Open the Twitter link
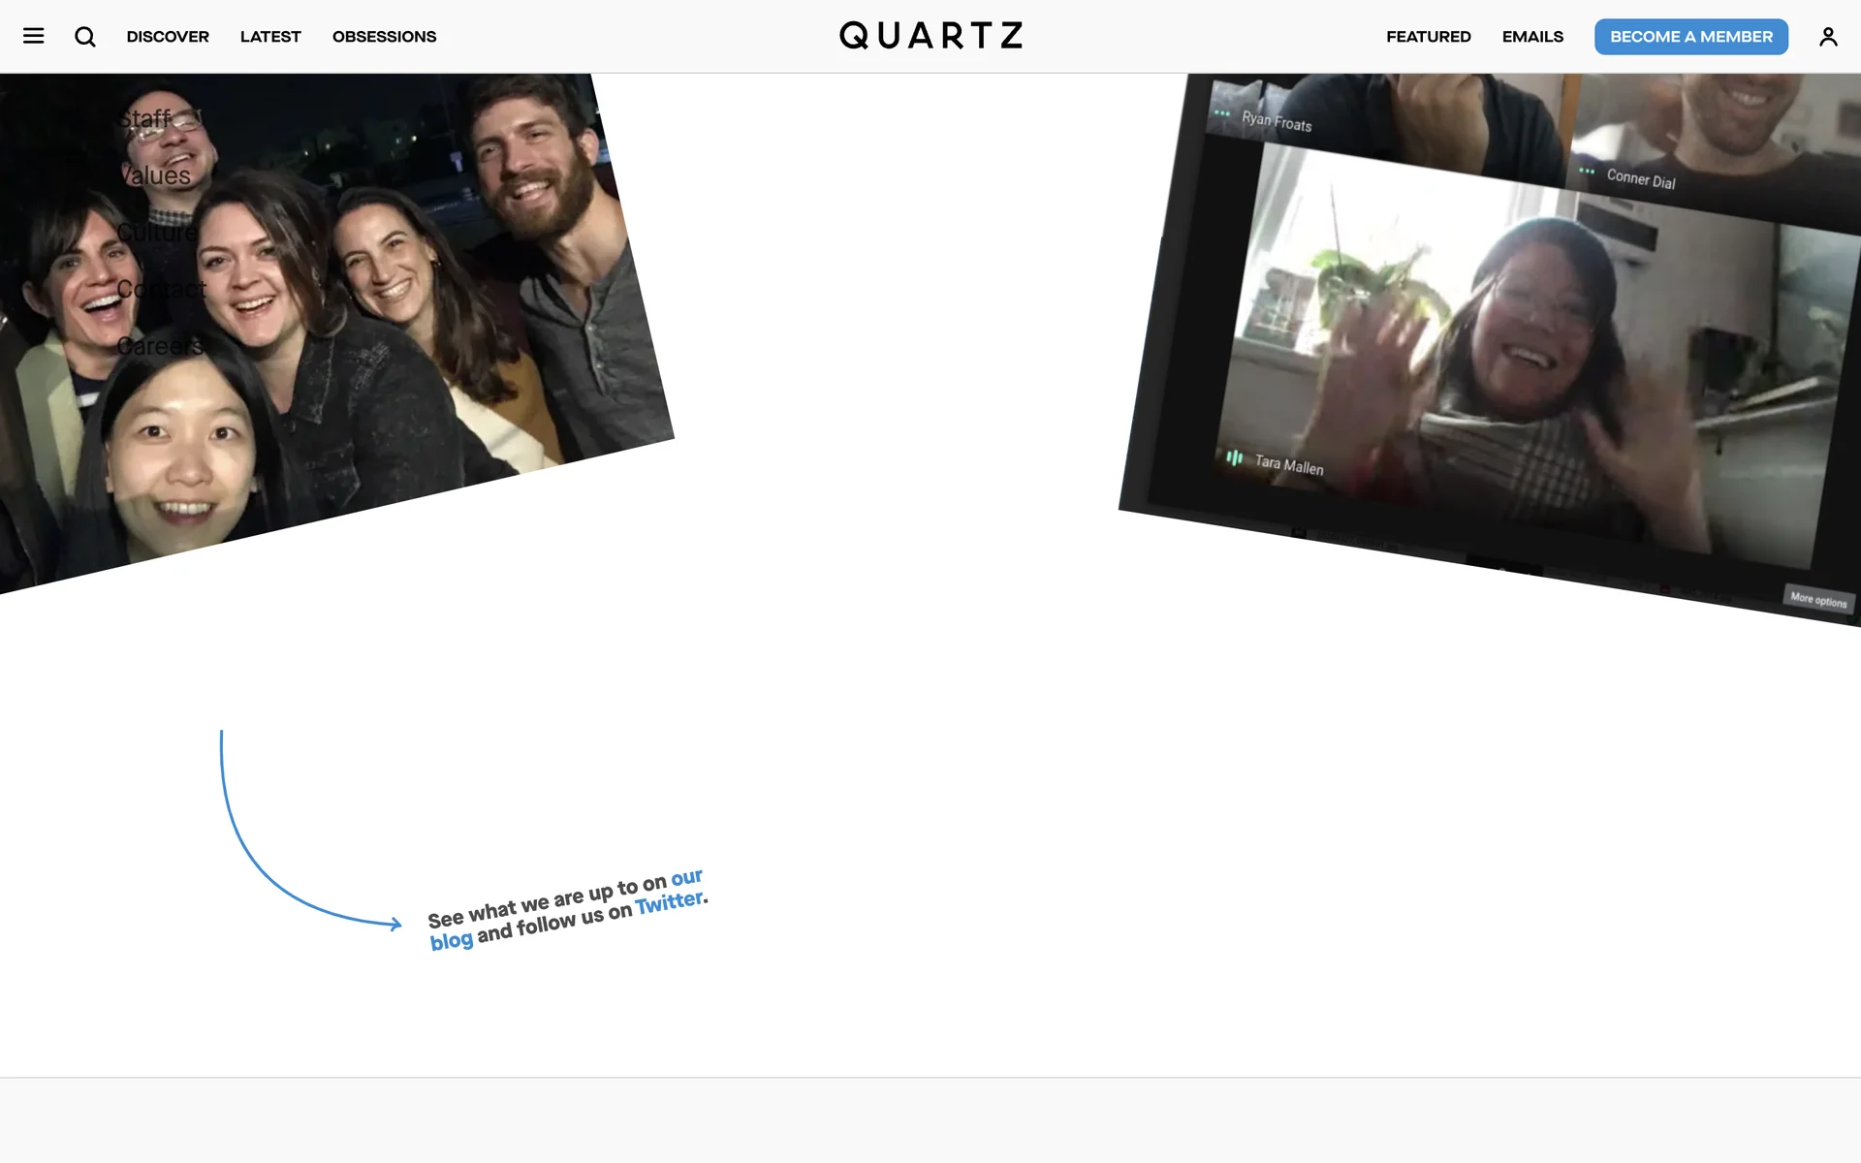1861x1163 pixels. (x=669, y=903)
